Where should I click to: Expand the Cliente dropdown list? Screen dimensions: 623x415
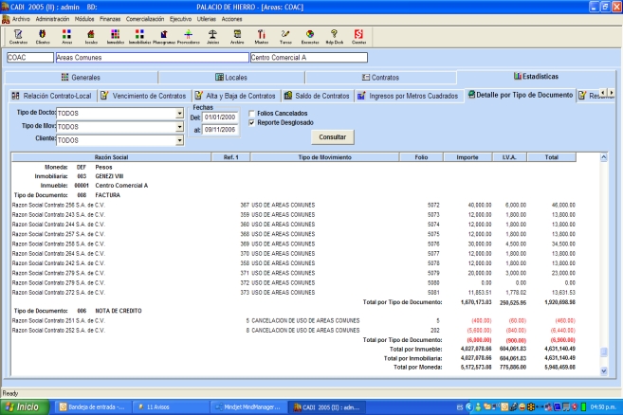[x=178, y=140]
